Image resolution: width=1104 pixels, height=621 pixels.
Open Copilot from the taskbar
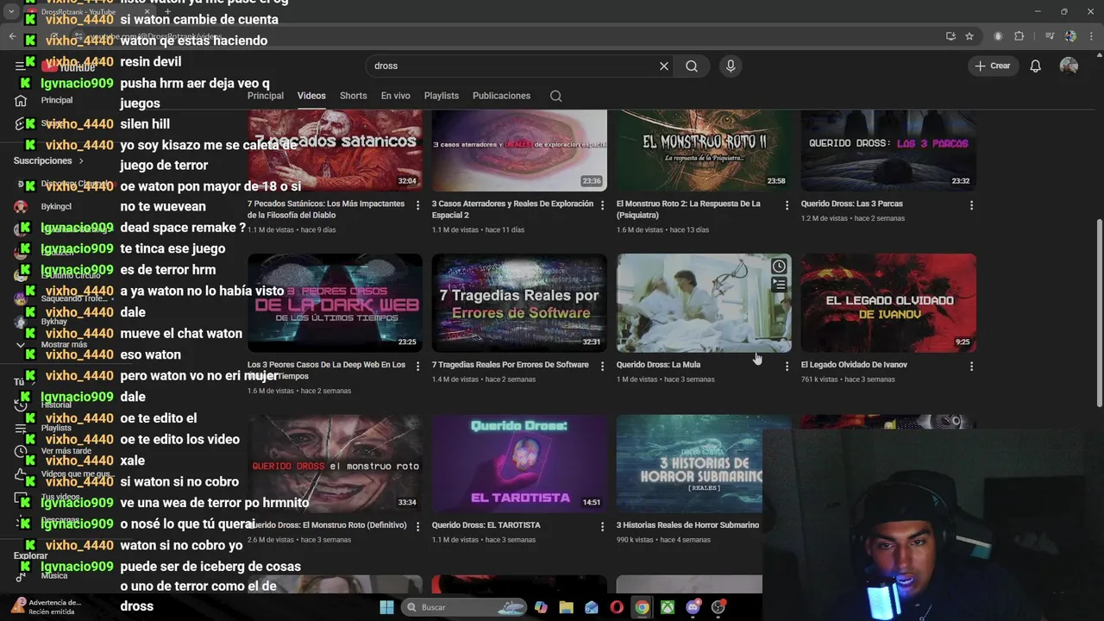pyautogui.click(x=541, y=607)
